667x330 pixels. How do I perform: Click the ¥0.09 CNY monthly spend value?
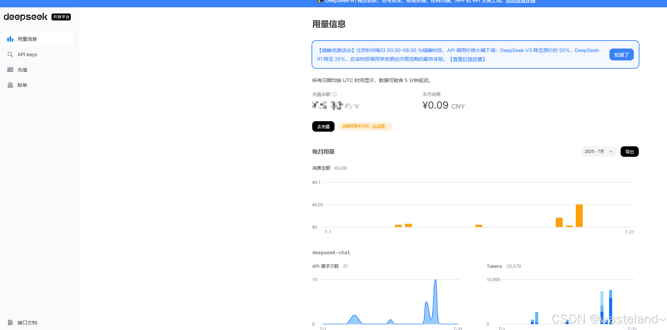pos(443,105)
